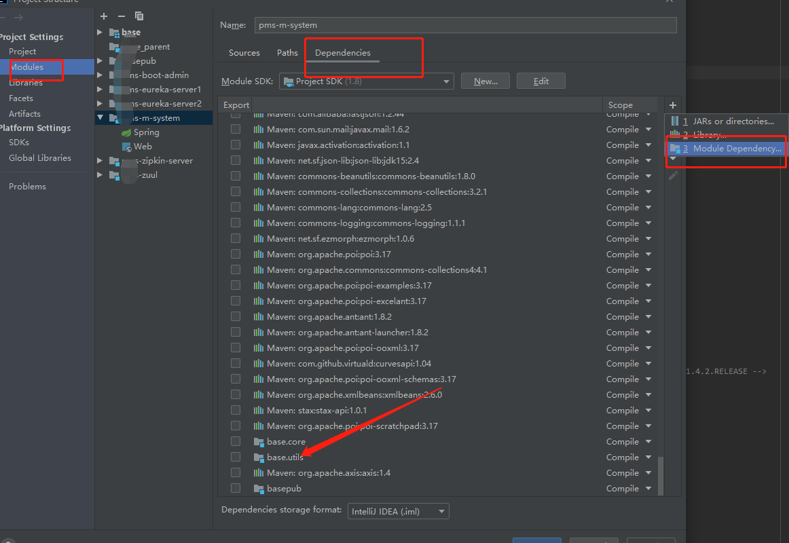Tick export for org.apache.axis:axis:1.4

tap(236, 472)
